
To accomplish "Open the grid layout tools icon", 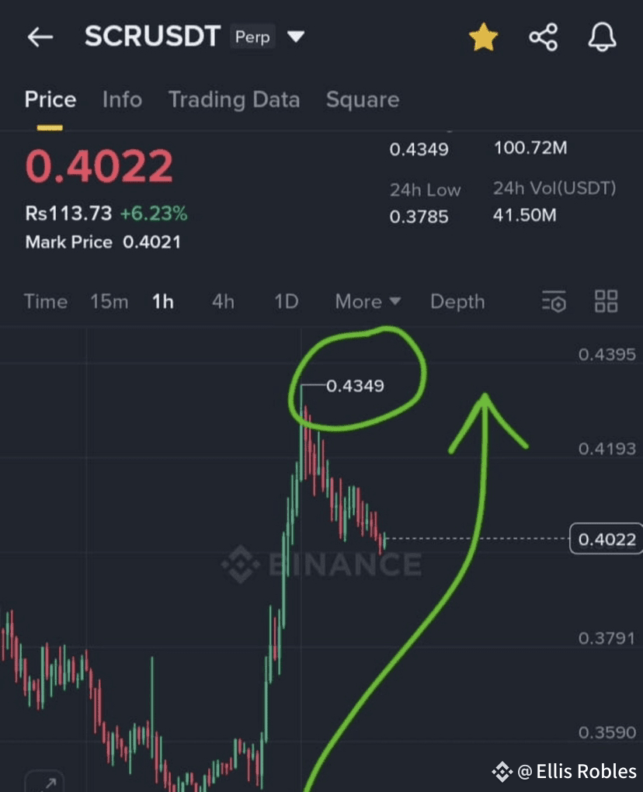I will point(607,301).
